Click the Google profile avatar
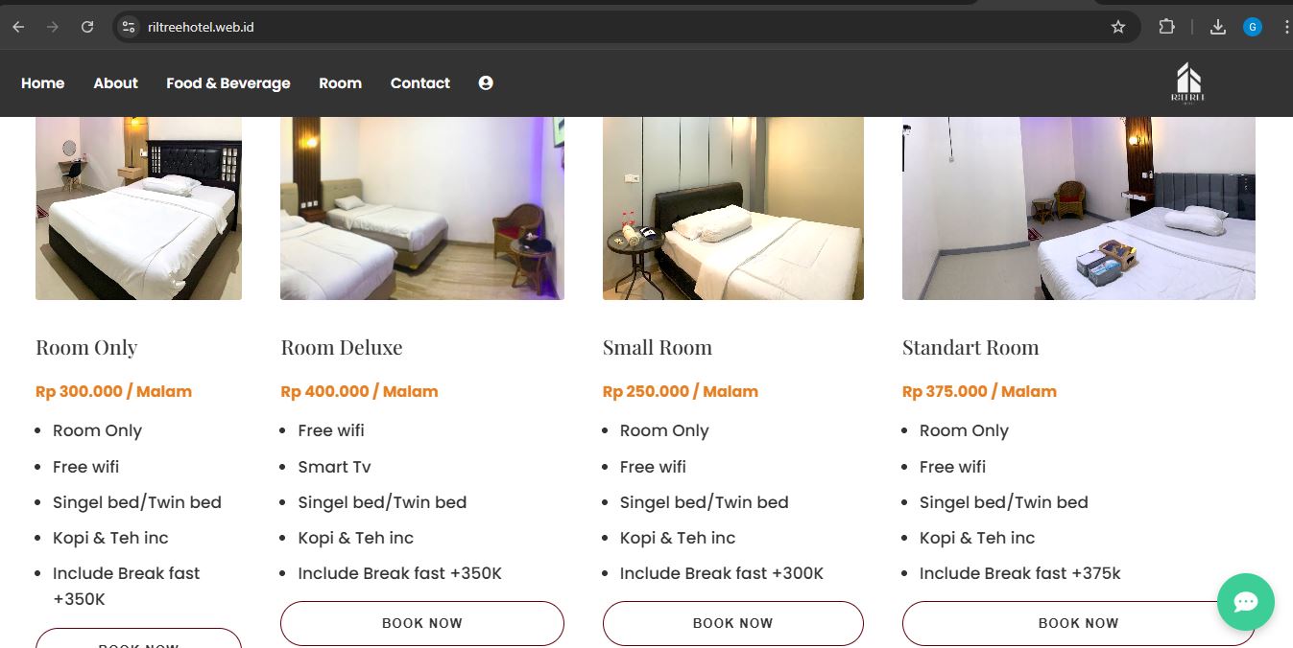 point(1253,27)
